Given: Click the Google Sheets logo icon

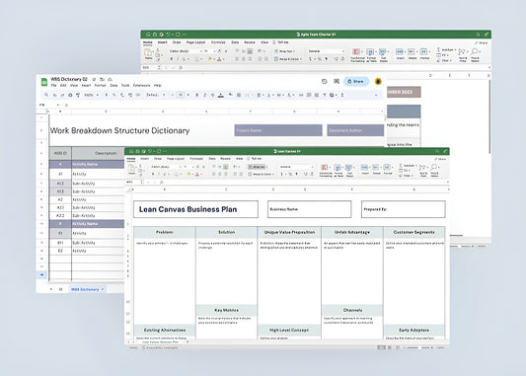Looking at the screenshot, I should 44,82.
